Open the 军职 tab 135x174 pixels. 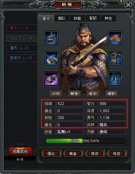point(93,18)
